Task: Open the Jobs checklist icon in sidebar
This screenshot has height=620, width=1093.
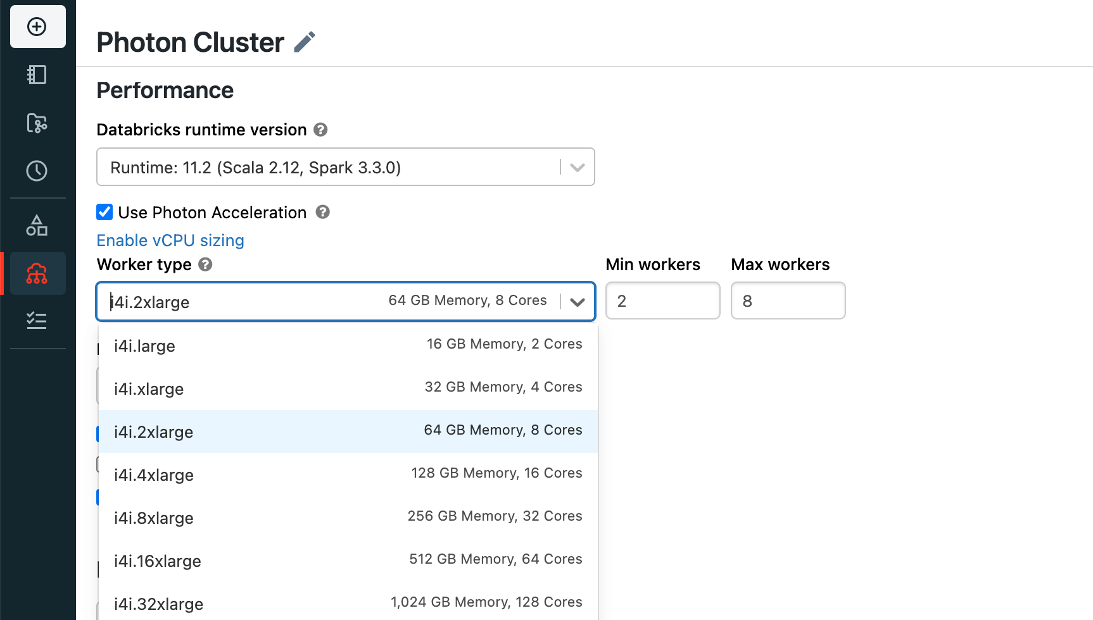Action: pyautogui.click(x=37, y=321)
